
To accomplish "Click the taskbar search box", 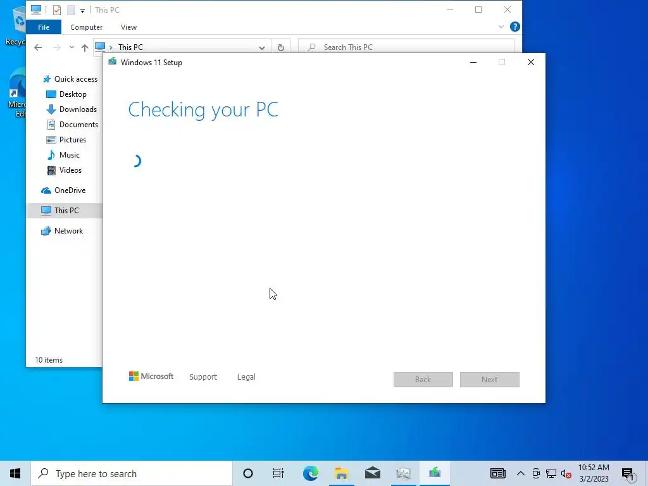I will (x=132, y=473).
